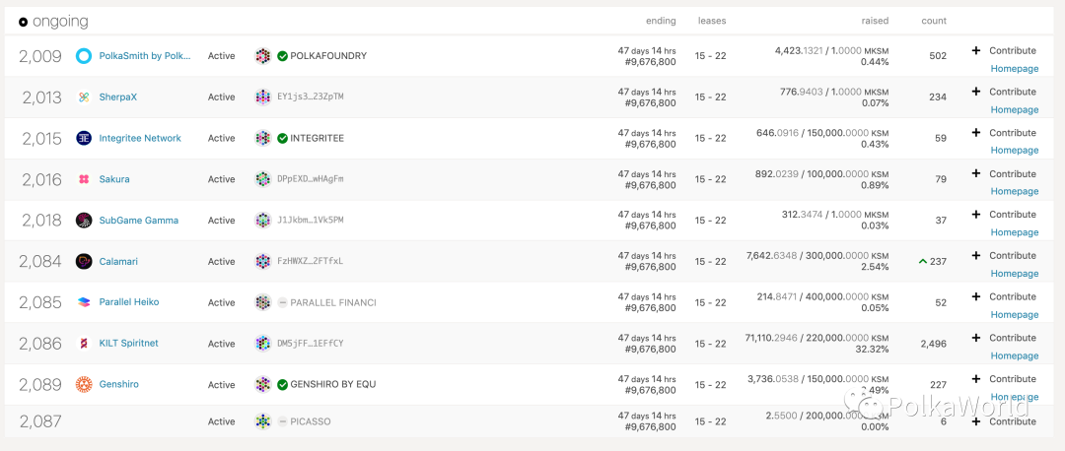Click the PolkaSmith parachain logo icon

click(x=84, y=56)
